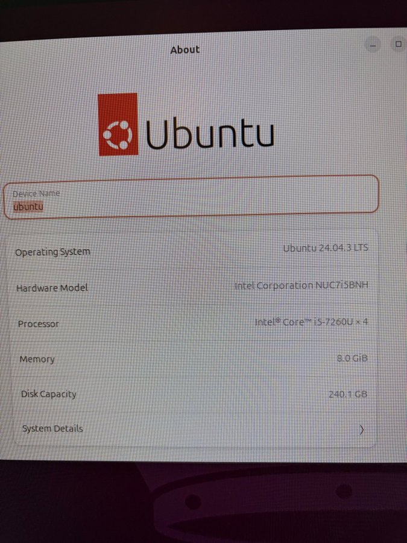Click Ubuntu 24.04.3 LTS version text
407x543 pixels.
coord(326,248)
